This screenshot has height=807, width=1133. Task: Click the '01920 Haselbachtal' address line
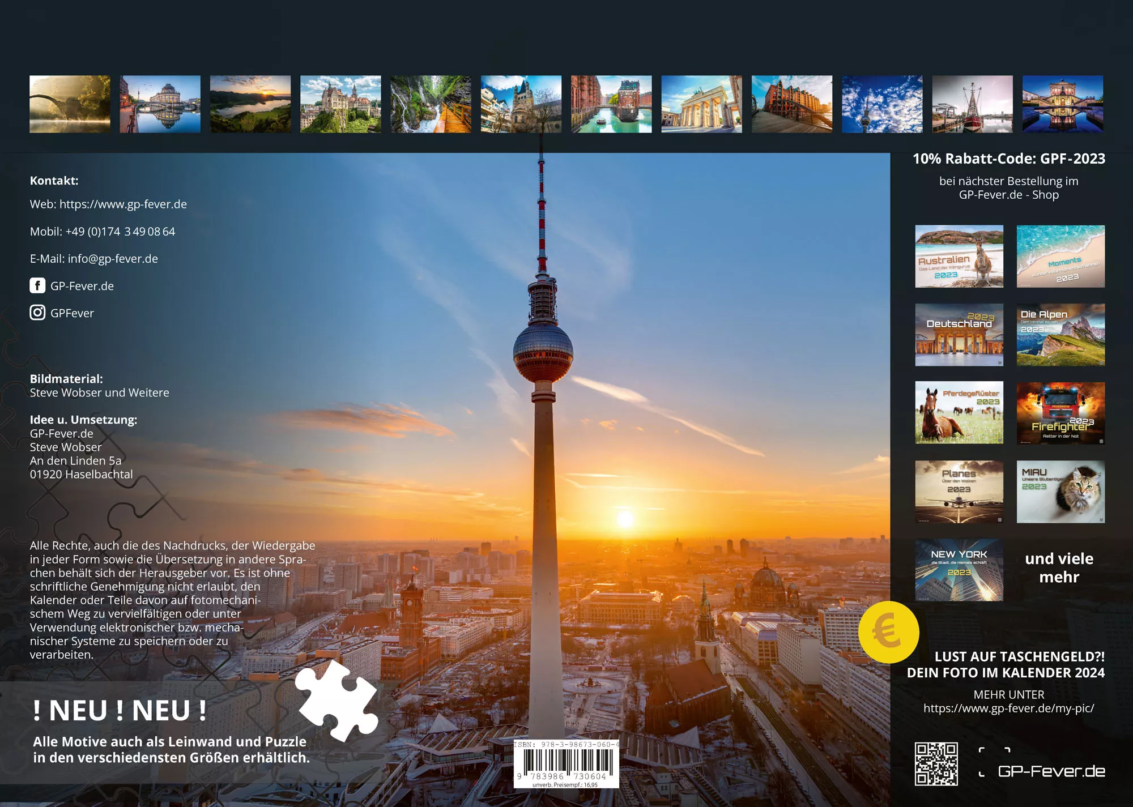tap(82, 474)
